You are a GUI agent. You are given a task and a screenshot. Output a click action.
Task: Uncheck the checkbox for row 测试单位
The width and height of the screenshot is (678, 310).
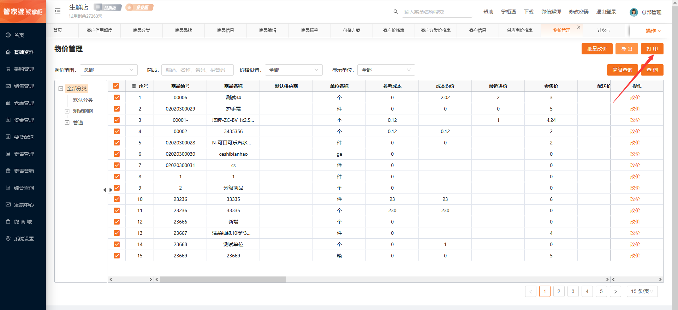pyautogui.click(x=117, y=244)
